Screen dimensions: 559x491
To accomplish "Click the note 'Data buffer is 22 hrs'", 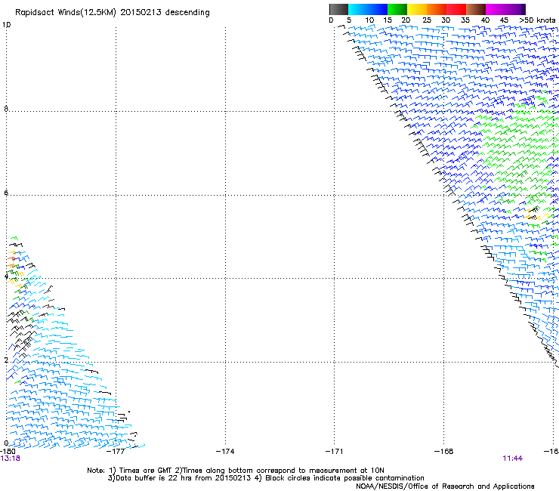I will click(150, 478).
